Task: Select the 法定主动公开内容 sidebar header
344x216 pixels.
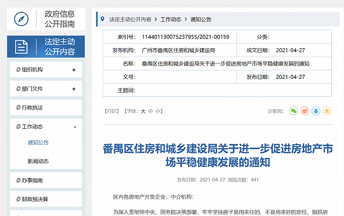Action: [x=46, y=47]
